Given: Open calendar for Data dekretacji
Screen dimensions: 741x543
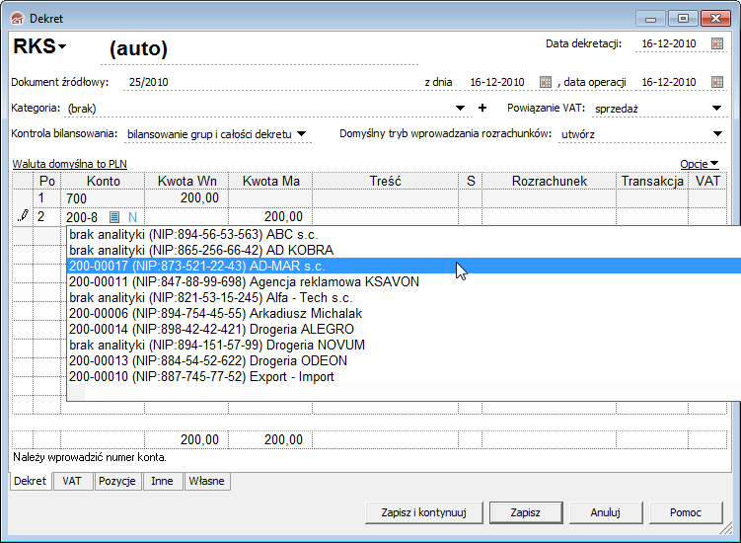Looking at the screenshot, I should [x=717, y=43].
